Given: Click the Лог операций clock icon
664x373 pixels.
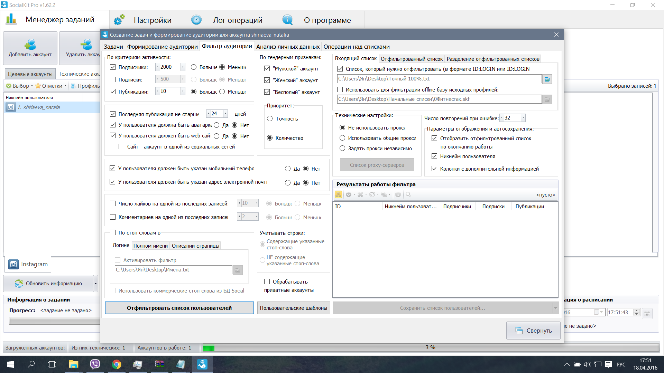Looking at the screenshot, I should (x=196, y=20).
